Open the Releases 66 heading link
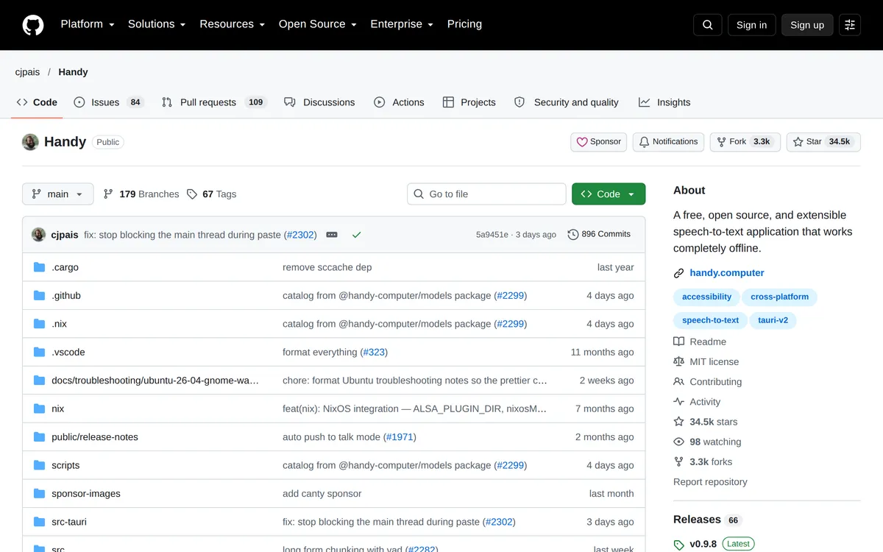This screenshot has height=552, width=883. [x=707, y=520]
